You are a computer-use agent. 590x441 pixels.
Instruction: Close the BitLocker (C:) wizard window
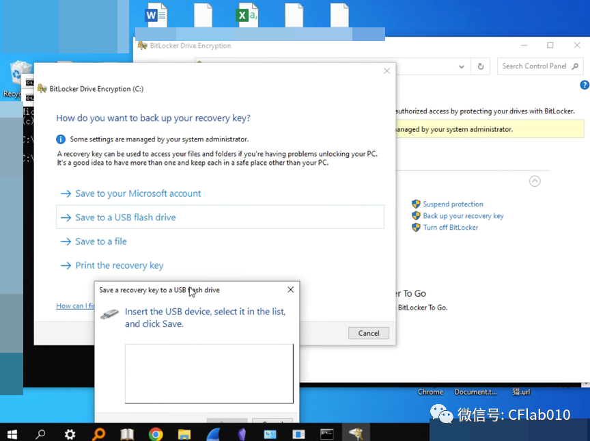387,71
